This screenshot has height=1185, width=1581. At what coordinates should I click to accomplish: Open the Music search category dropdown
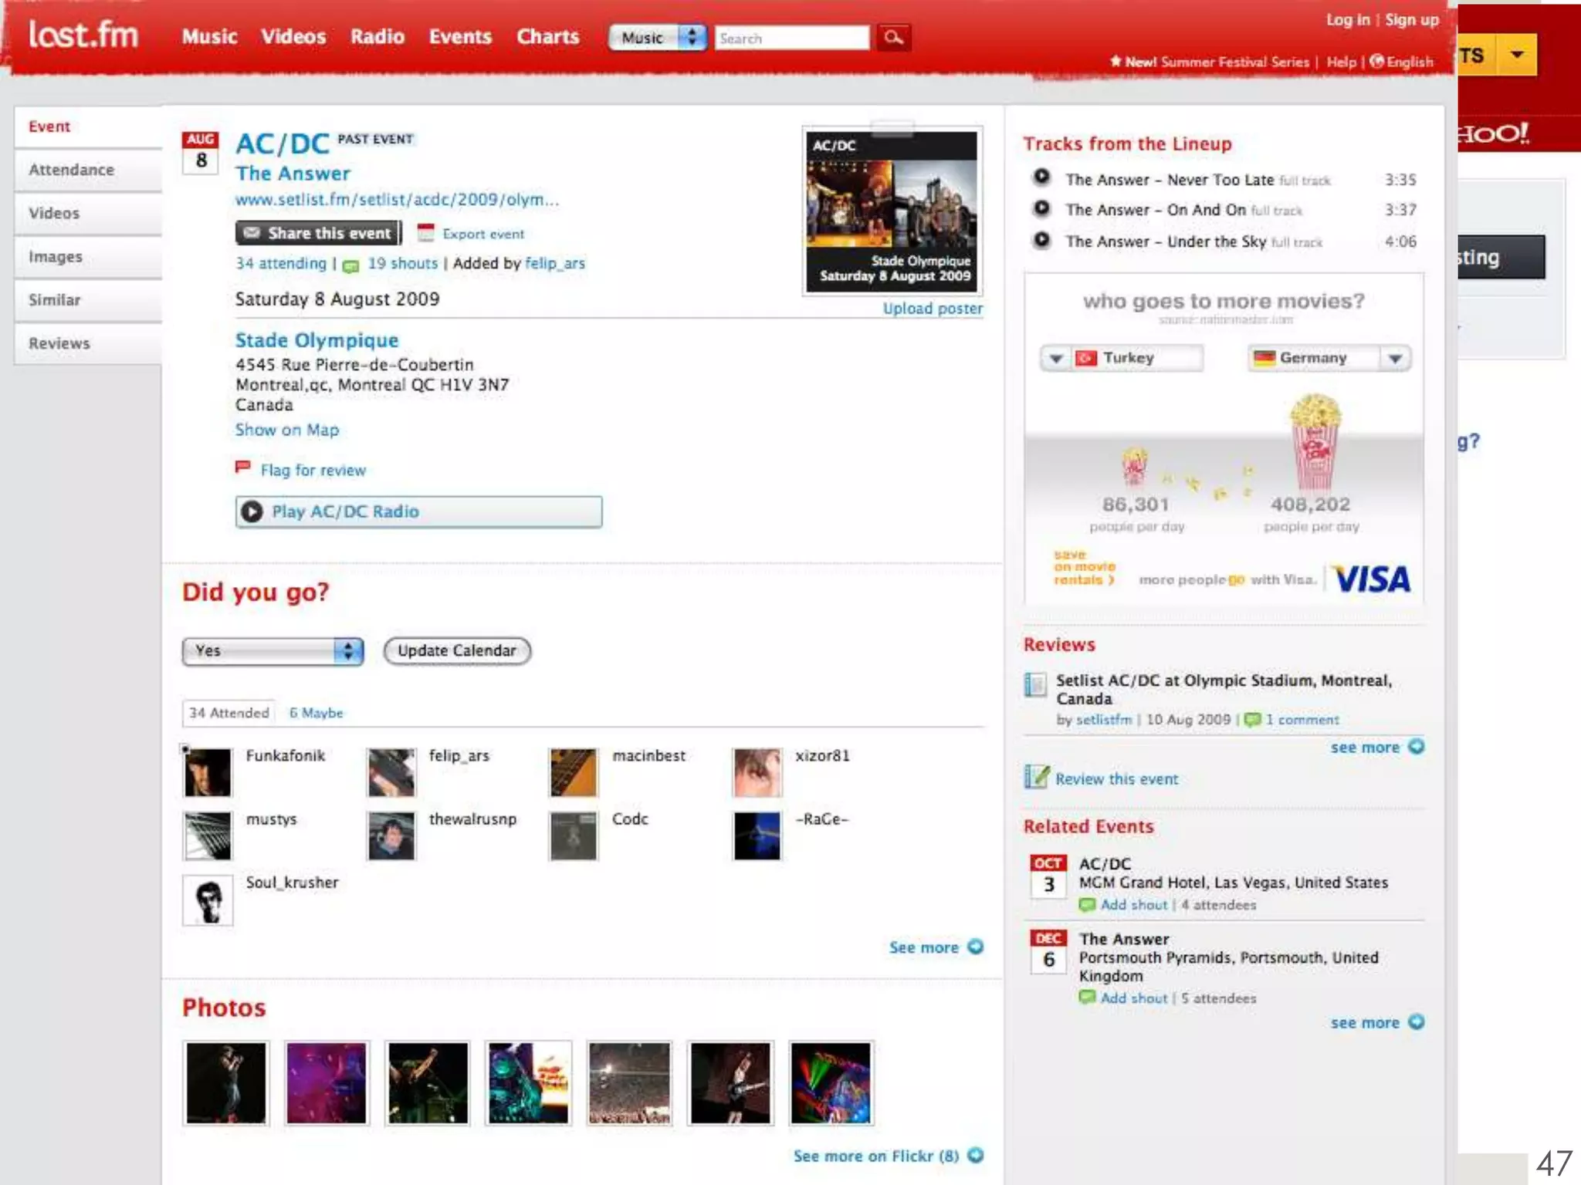pos(658,37)
